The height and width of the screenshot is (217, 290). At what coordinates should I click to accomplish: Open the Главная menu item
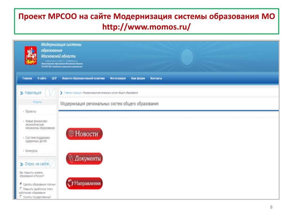[x=27, y=79]
